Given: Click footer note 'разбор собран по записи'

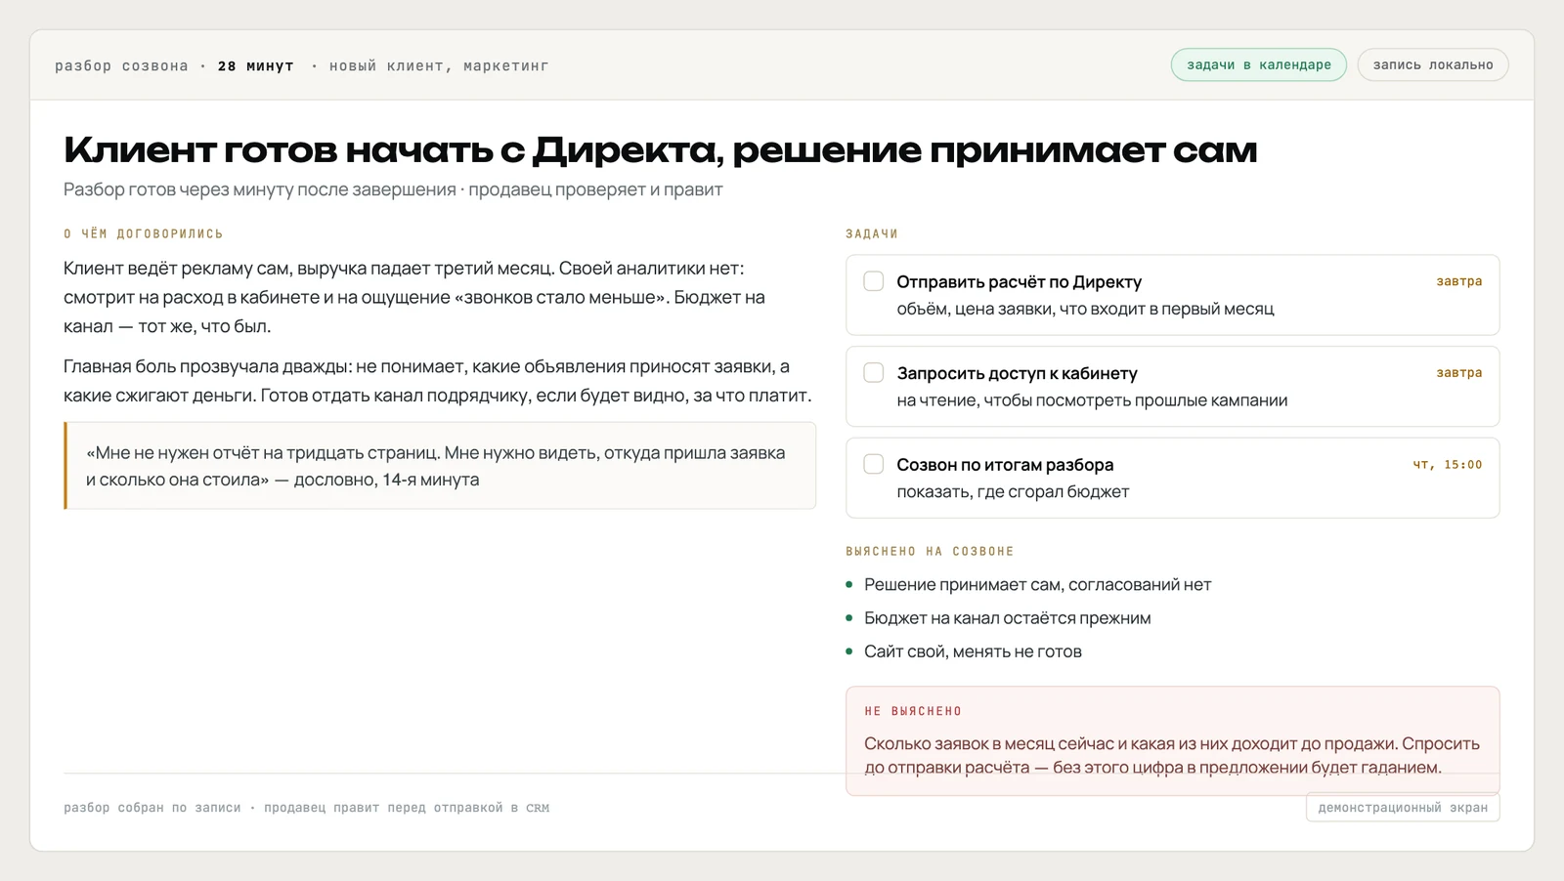Looking at the screenshot, I should [x=152, y=808].
